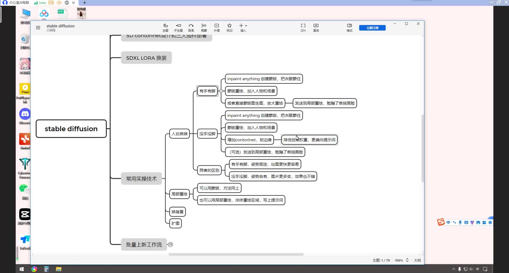Select the 人台换装 node
509x273 pixels.
click(179, 134)
